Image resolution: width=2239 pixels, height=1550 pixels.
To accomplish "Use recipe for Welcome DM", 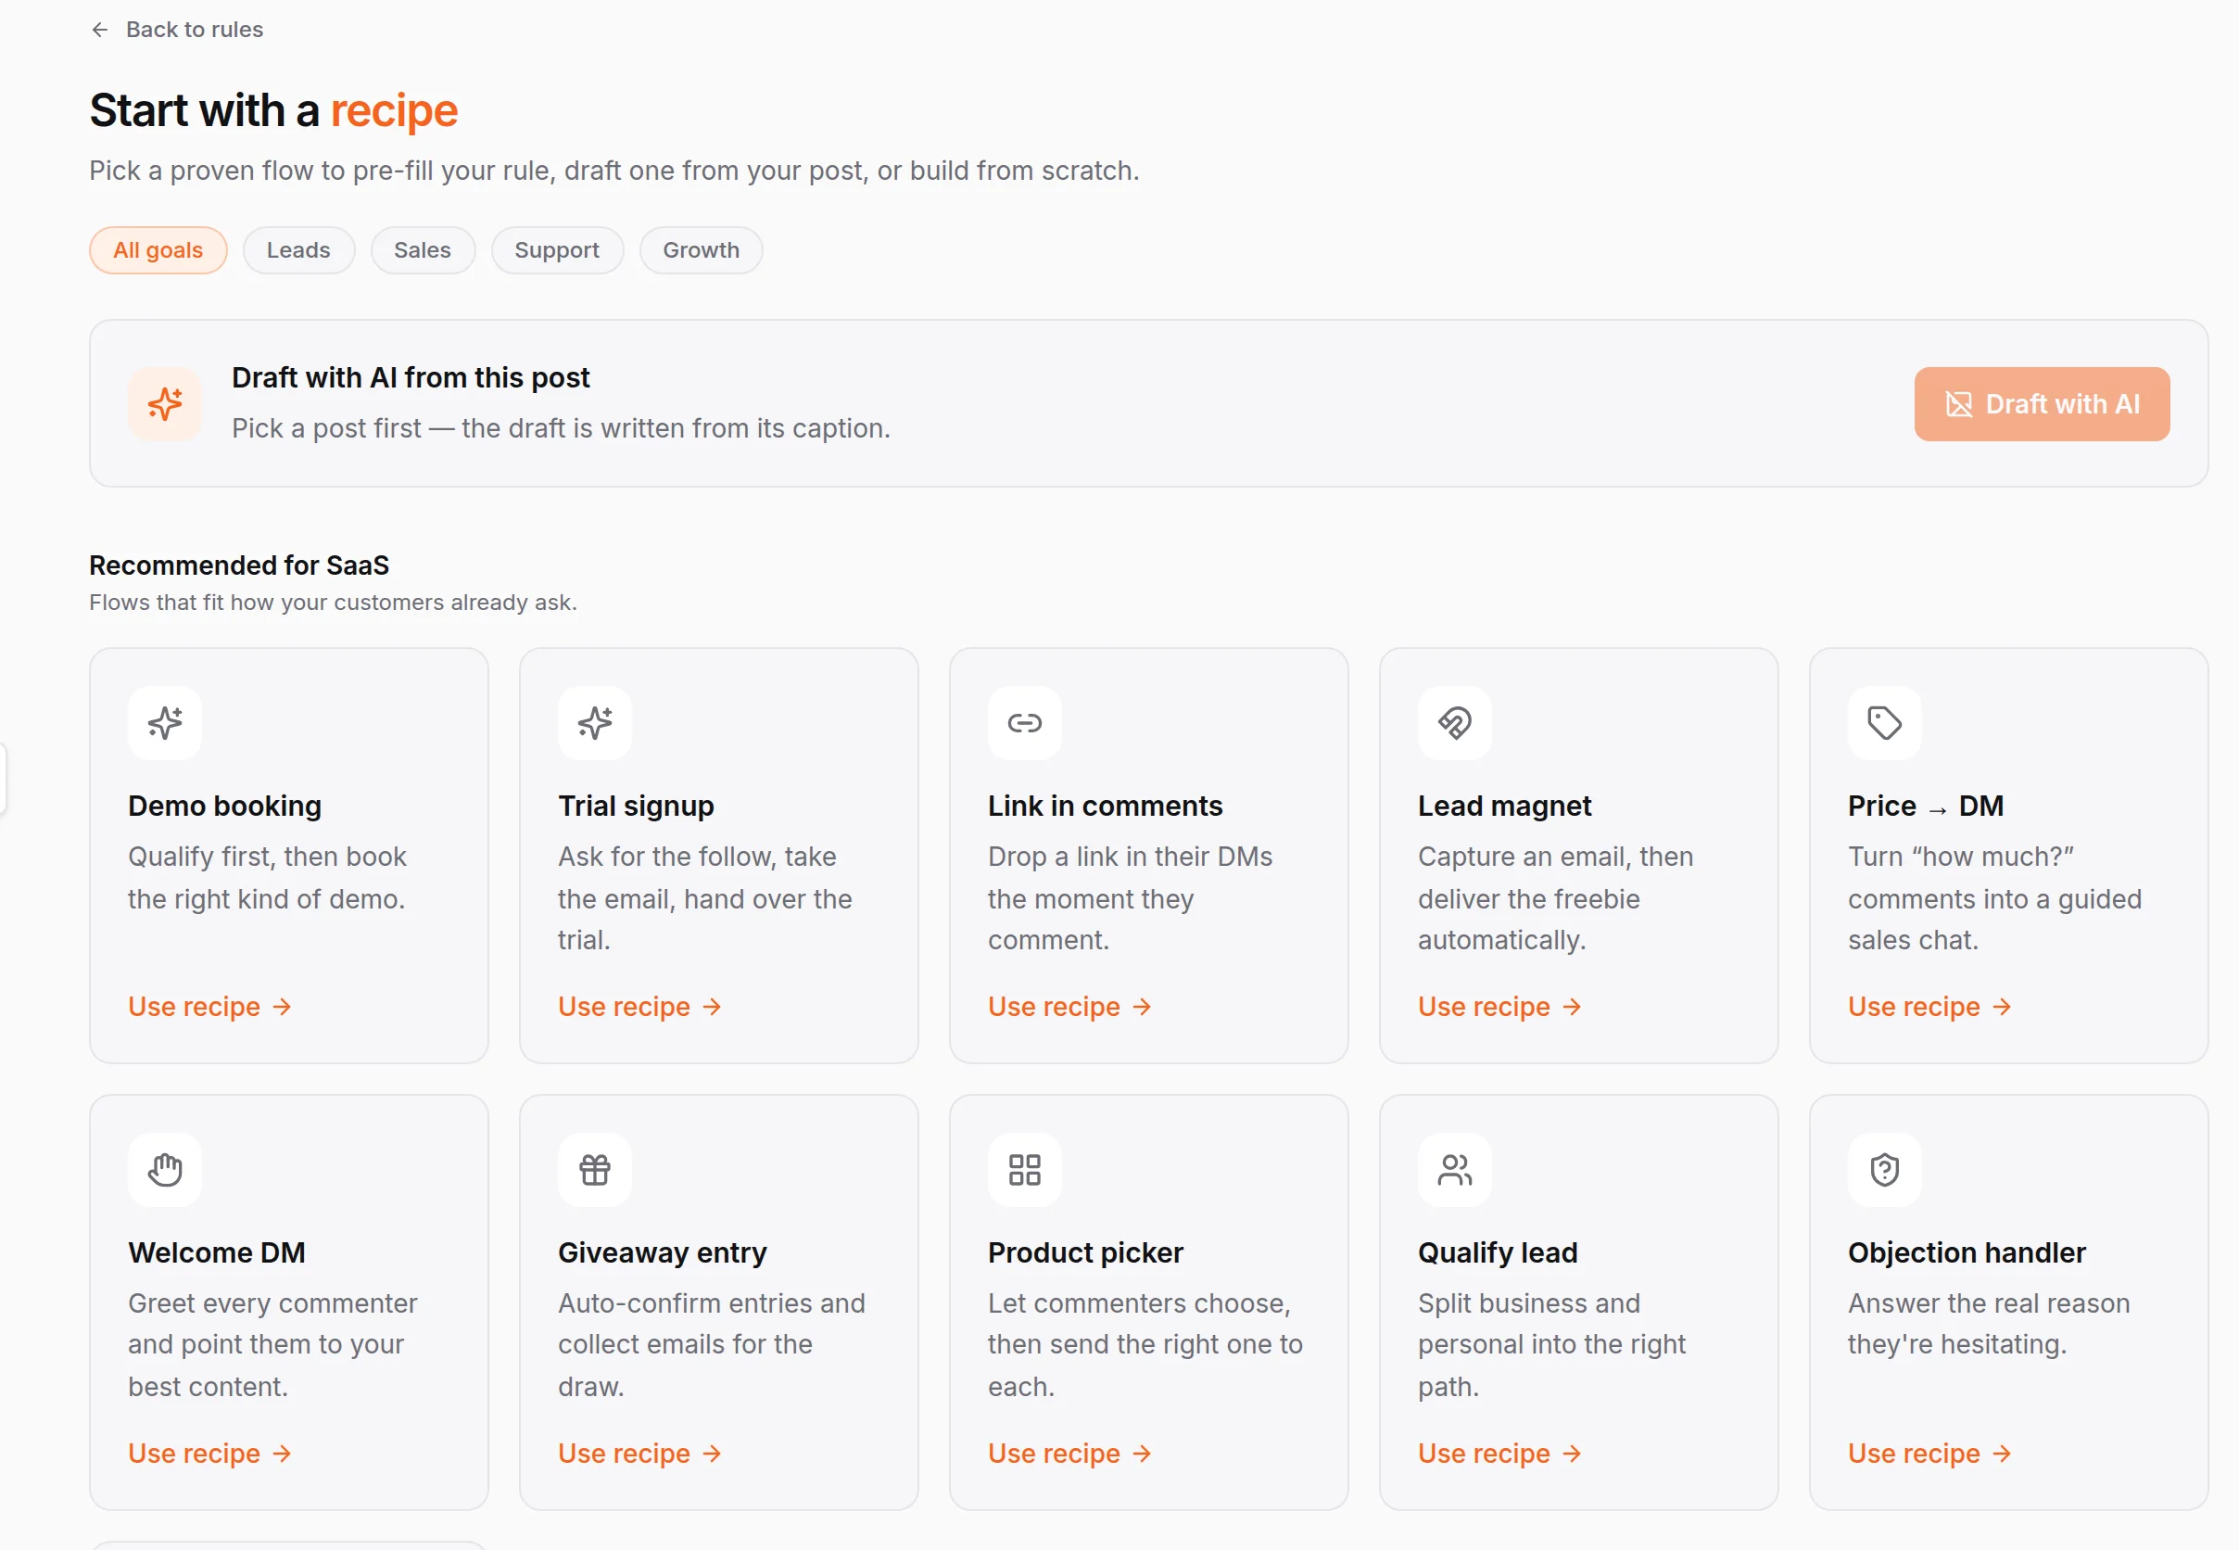I will tap(209, 1453).
